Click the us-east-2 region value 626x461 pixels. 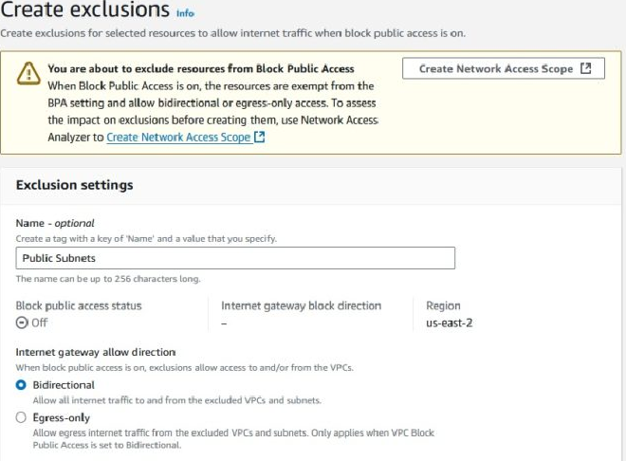451,323
